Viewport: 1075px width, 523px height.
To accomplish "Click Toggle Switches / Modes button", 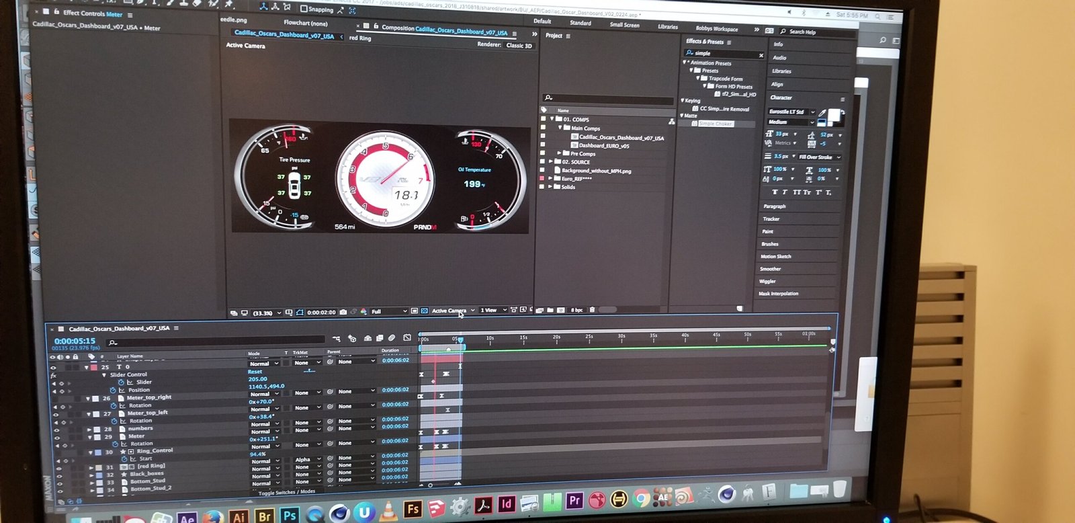I will click(287, 493).
